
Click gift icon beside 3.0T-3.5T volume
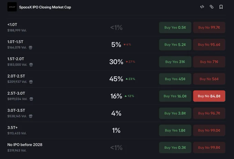(x=31, y=116)
